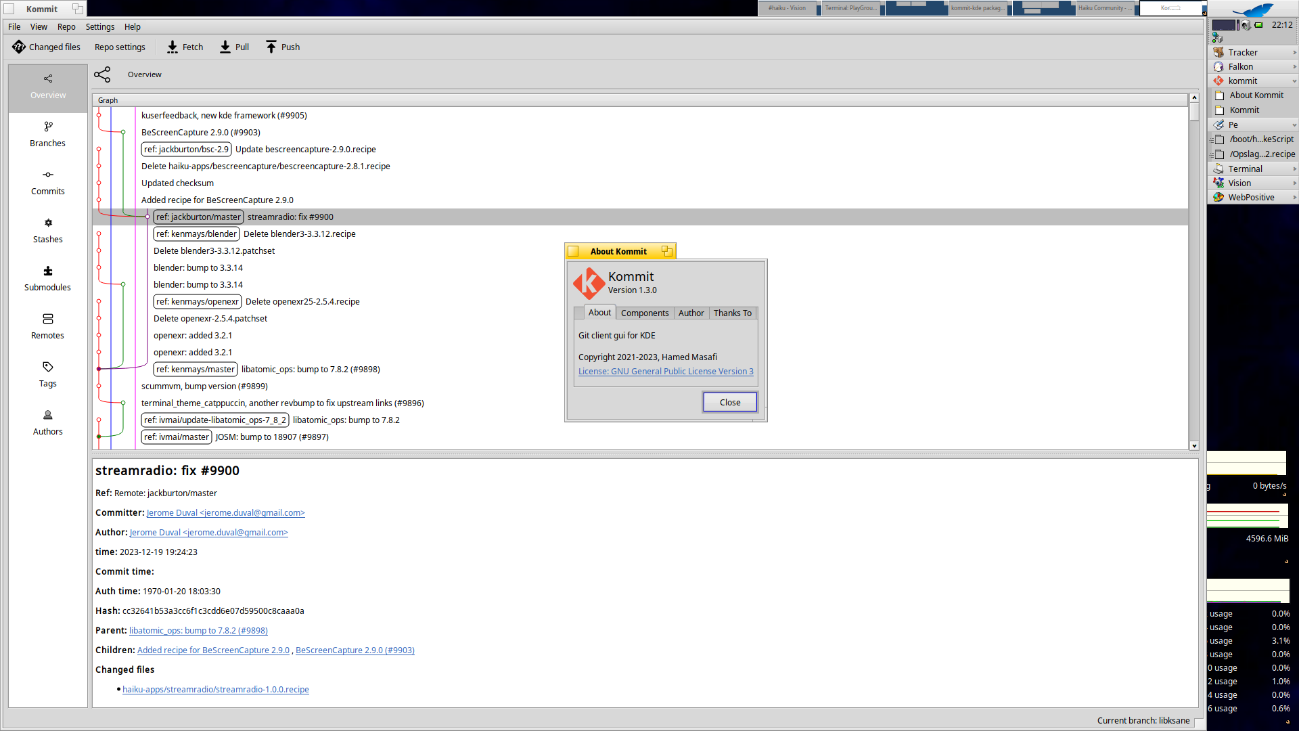Click the Falkon icon in Deskbar

(1218, 66)
